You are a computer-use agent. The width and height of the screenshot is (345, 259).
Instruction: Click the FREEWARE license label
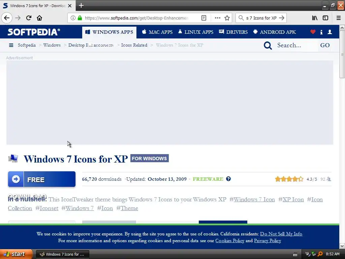point(208,179)
